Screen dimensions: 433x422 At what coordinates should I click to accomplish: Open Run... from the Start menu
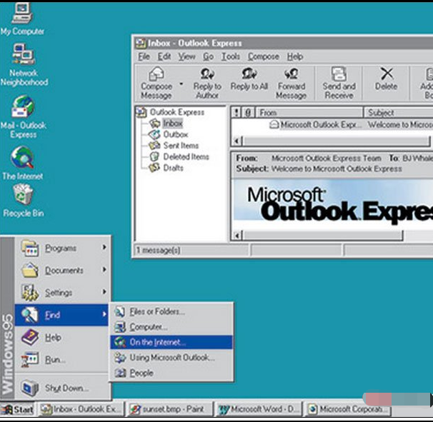(63, 359)
